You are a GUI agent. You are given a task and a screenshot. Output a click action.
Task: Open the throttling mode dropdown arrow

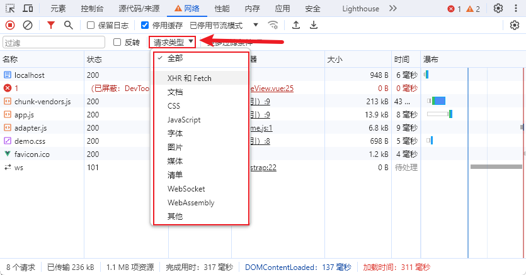coord(256,24)
